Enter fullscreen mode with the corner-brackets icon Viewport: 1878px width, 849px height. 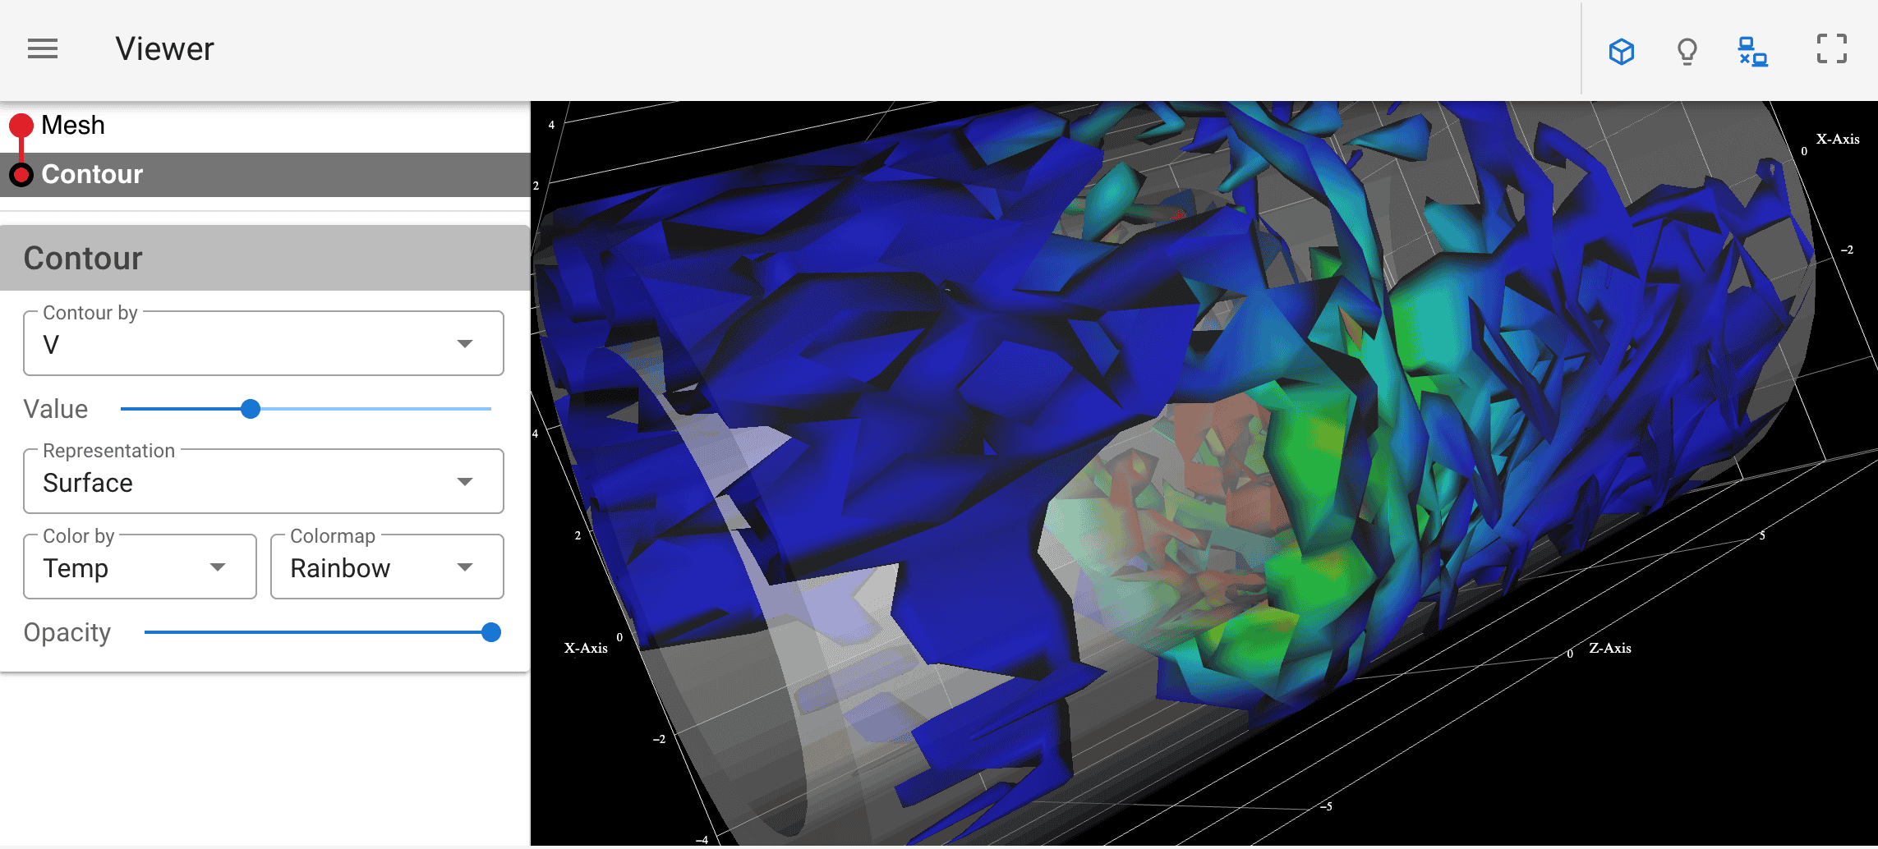(1831, 49)
